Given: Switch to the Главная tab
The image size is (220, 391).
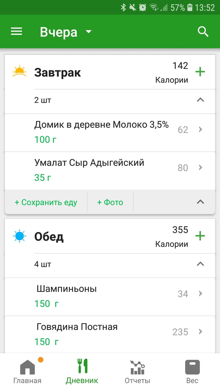Looking at the screenshot, I should point(27,370).
